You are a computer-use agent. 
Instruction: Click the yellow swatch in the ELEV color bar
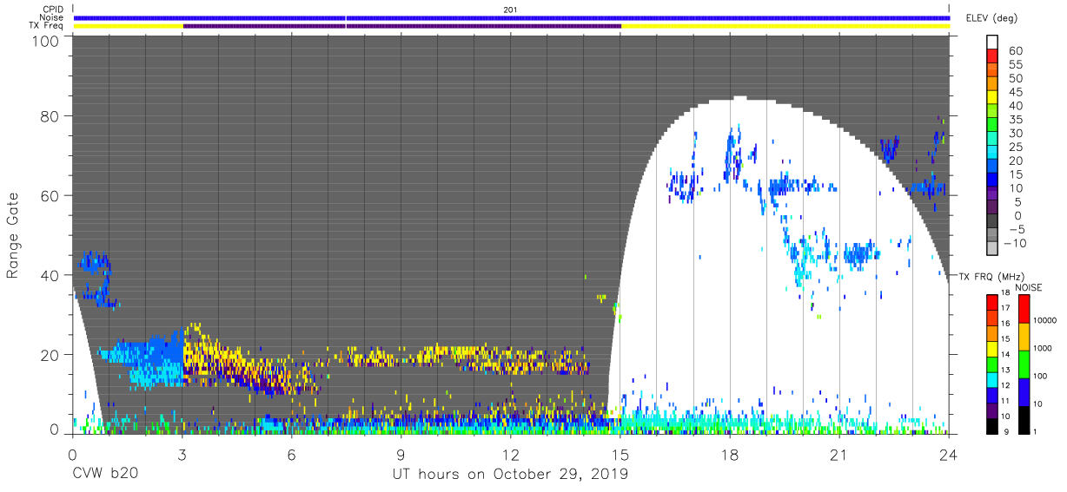tap(992, 97)
